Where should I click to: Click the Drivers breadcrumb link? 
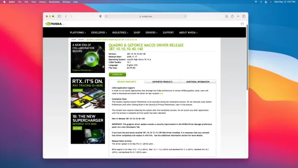click(81, 39)
